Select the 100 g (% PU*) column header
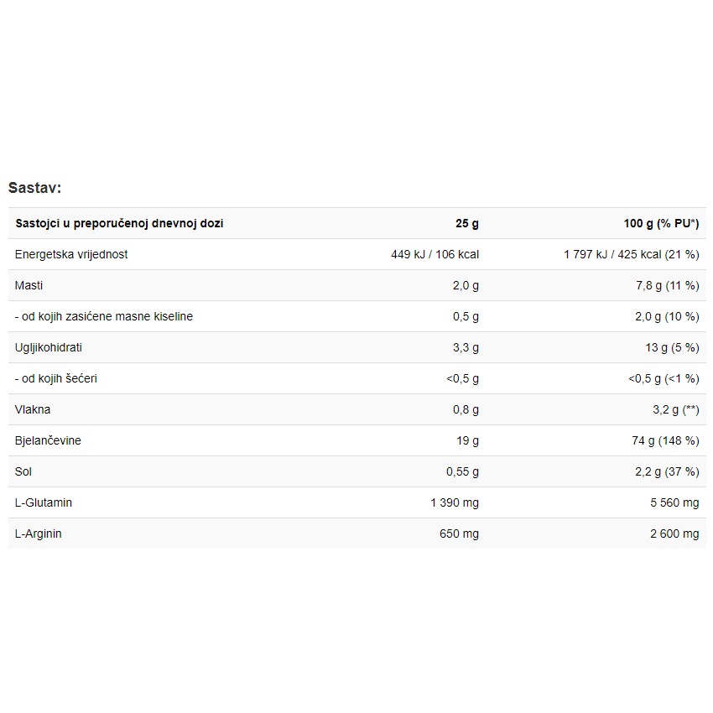The height and width of the screenshot is (713, 713). pos(661,223)
